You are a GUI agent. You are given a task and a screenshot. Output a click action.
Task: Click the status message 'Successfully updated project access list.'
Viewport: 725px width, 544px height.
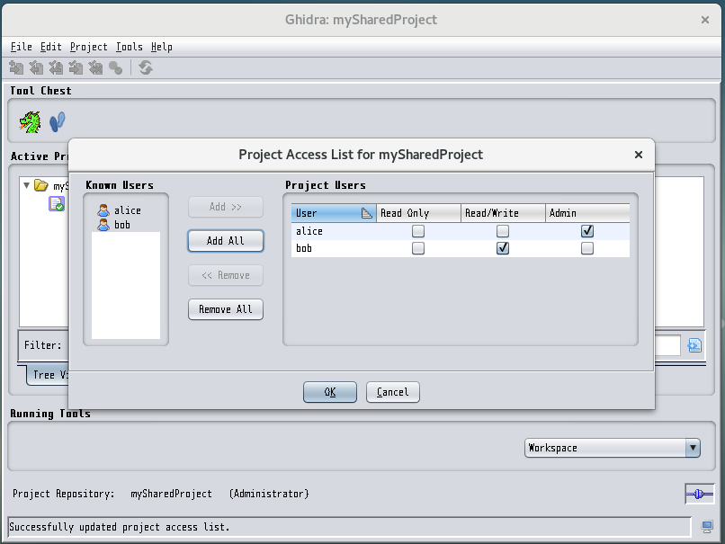coord(120,527)
